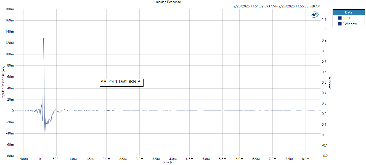This screenshot has height=165, width=366.
Task: Click the Window color swatch in legend
Action: click(x=340, y=24)
